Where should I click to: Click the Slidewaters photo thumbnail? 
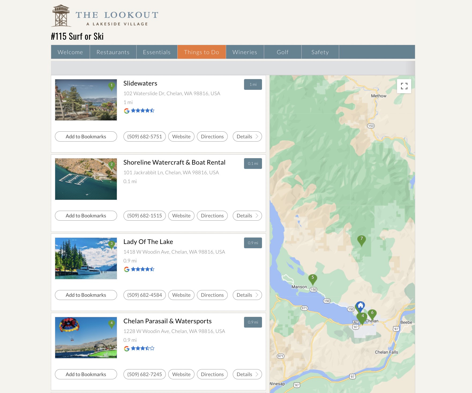[86, 100]
